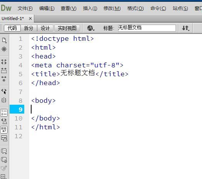
Task: Select line number 9 in the gutter
Action: pos(20,109)
